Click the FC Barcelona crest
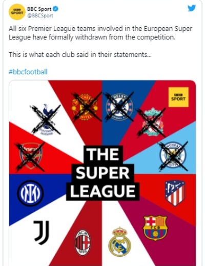The image size is (205, 266). click(x=155, y=228)
